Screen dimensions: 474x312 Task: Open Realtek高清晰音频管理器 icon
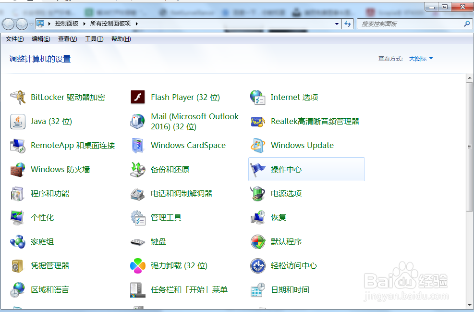(257, 121)
